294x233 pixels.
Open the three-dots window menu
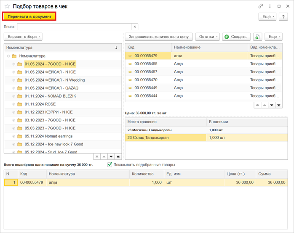270,6
